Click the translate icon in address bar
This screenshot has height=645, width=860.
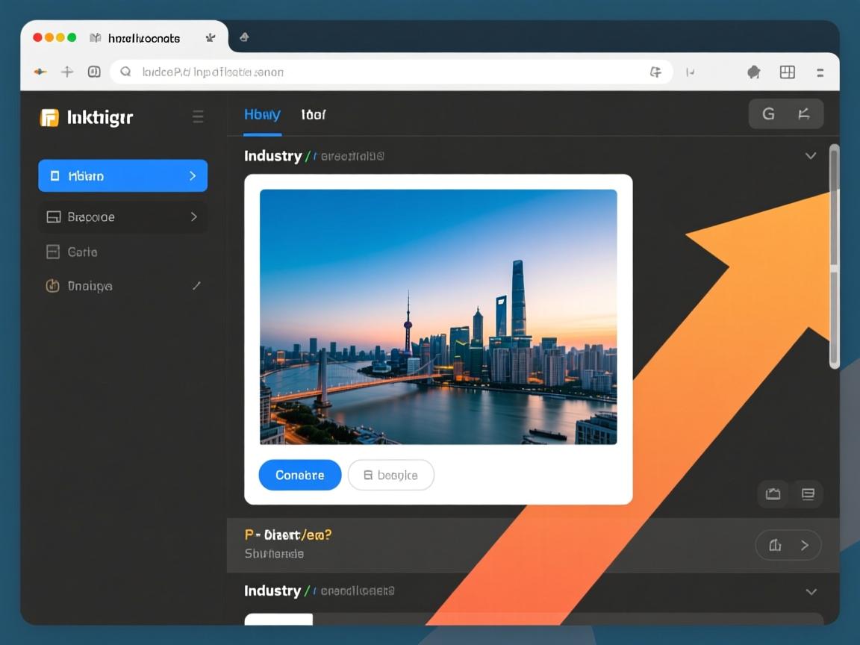click(655, 72)
